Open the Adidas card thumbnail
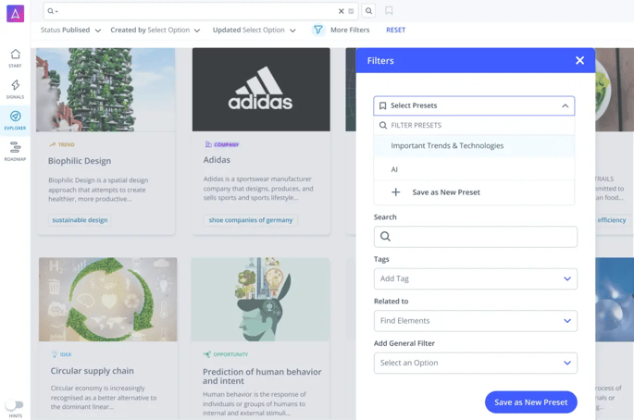This screenshot has width=634, height=420. pos(261,90)
